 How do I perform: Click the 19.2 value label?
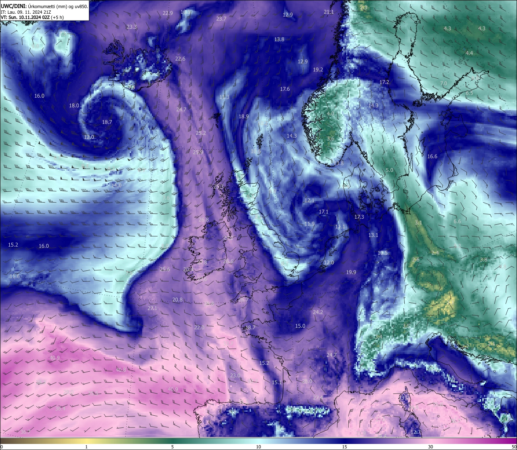click(x=318, y=70)
